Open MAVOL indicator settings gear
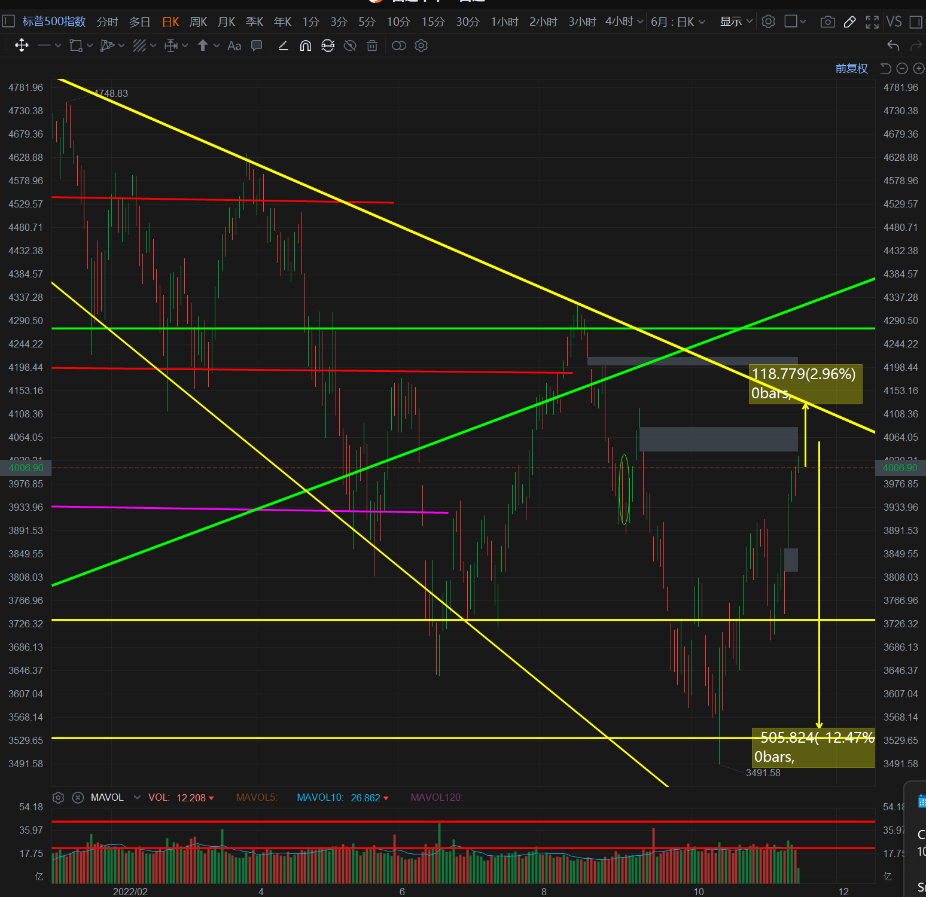 (x=58, y=798)
